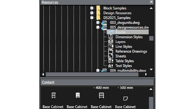
Task: Click the Reference Drawings icon
Action: pos(111,51)
